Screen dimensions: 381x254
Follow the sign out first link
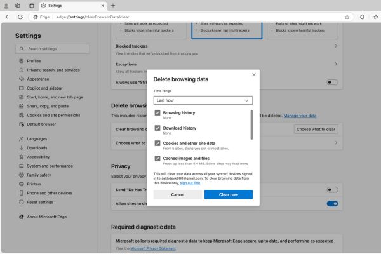pyautogui.click(x=190, y=183)
